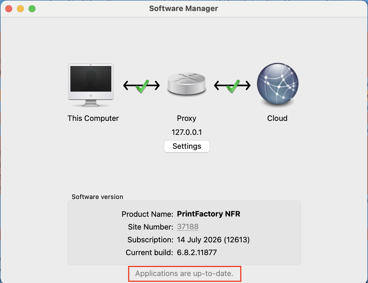Image resolution: width=368 pixels, height=283 pixels.
Task: Maximize the window with the green button
Action: pos(32,9)
